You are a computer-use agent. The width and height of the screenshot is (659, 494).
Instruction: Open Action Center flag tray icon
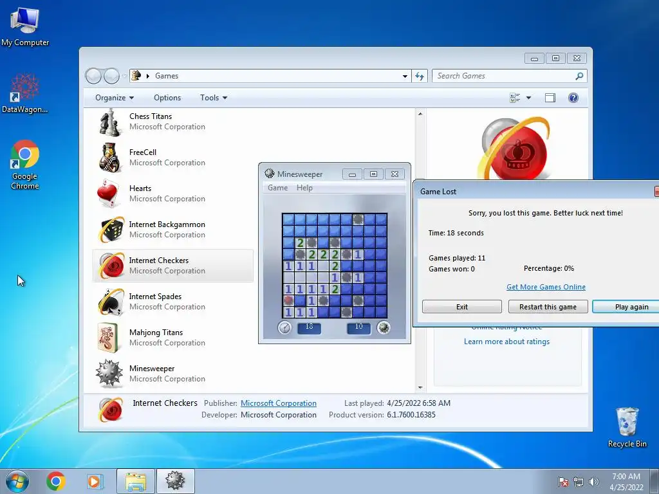pyautogui.click(x=563, y=482)
